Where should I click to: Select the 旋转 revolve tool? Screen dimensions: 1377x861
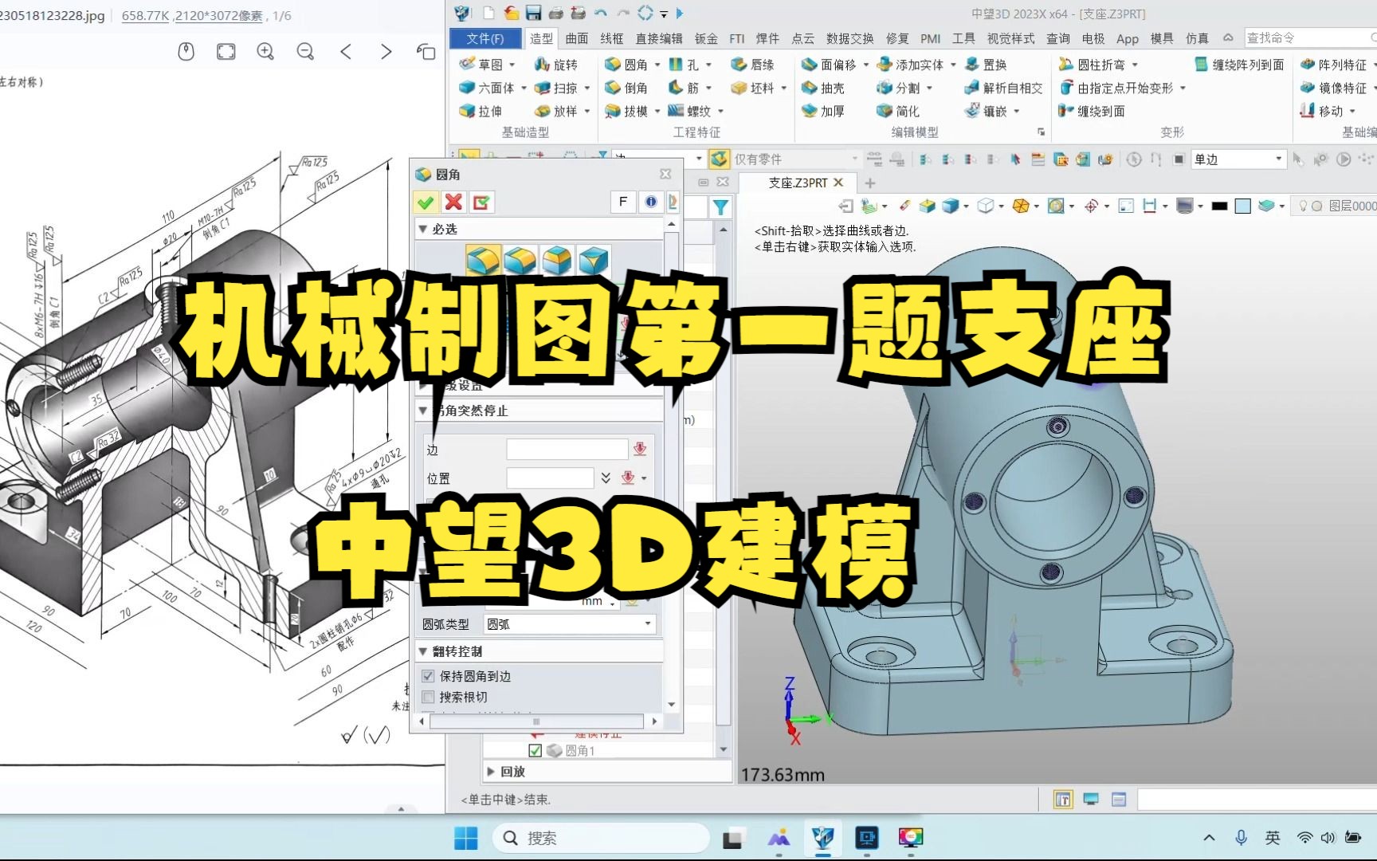[x=556, y=65]
